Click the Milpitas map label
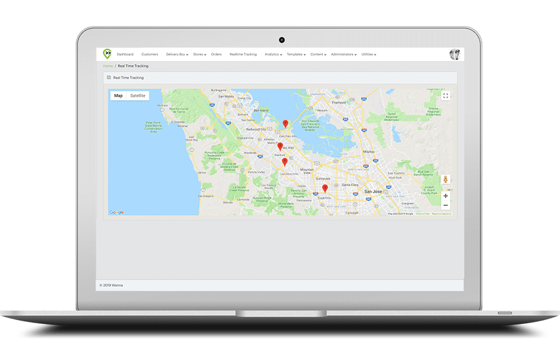 coord(369,151)
